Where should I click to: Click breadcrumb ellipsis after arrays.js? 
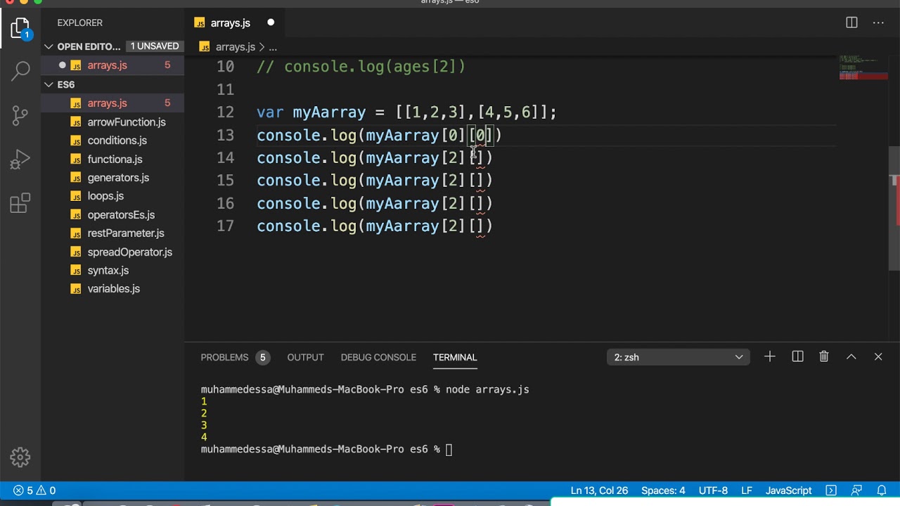[273, 47]
